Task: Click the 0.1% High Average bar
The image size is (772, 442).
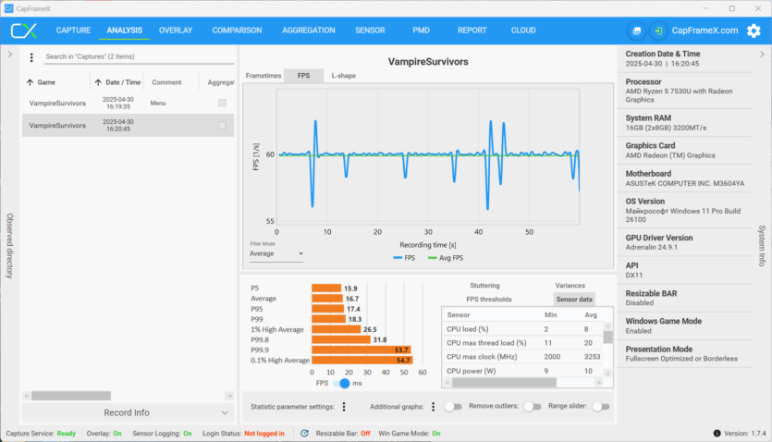Action: (x=362, y=361)
